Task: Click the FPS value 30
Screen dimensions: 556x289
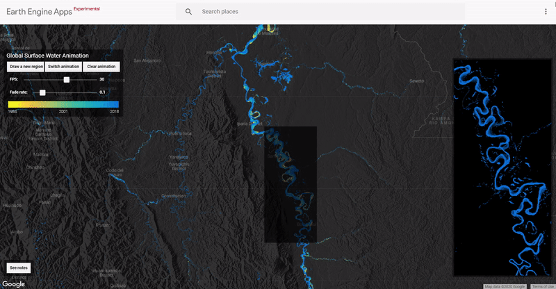Action: (101, 79)
